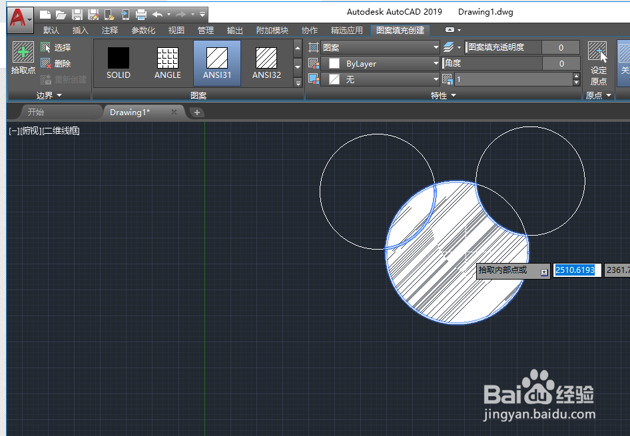Screen dimensions: 630x436
Task: Click the hatch scale input field
Action: 514,79
